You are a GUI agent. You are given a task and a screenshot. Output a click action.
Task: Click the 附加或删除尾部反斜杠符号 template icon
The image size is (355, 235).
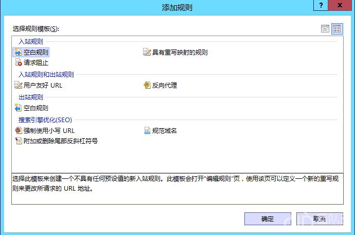coord(19,141)
